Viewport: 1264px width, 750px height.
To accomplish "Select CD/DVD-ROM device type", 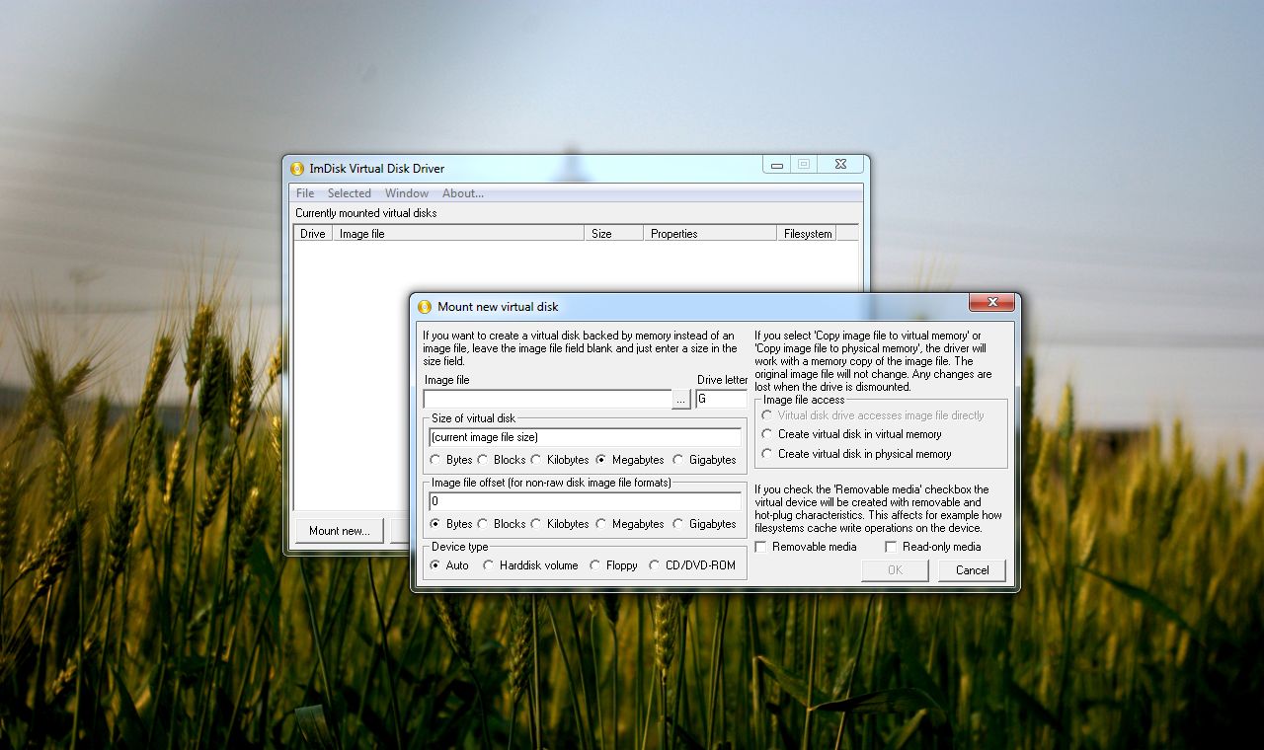I will tap(692, 565).
